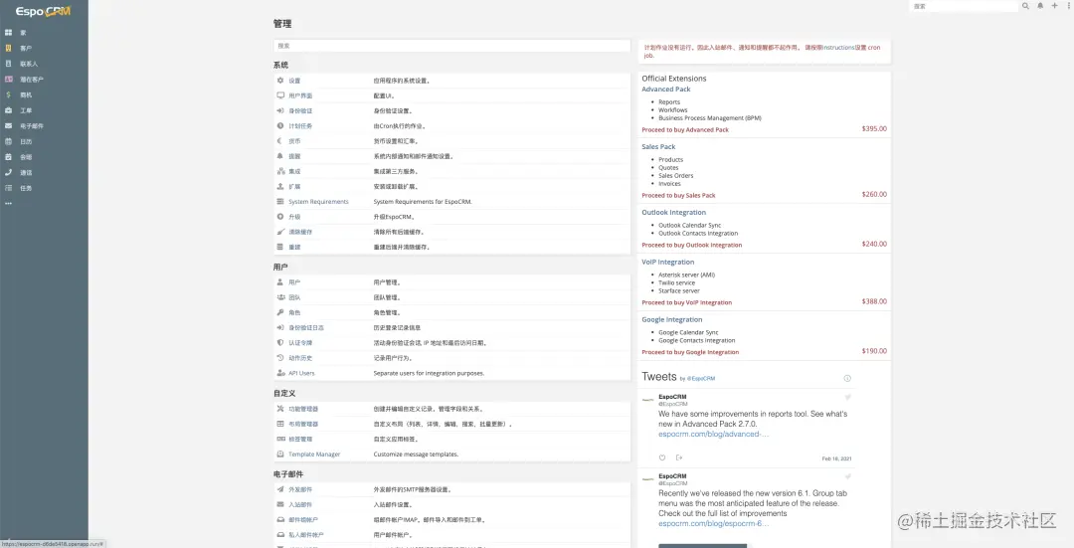1074x548 pixels.
Task: Open the plus quick-create menu
Action: pyautogui.click(x=1054, y=6)
